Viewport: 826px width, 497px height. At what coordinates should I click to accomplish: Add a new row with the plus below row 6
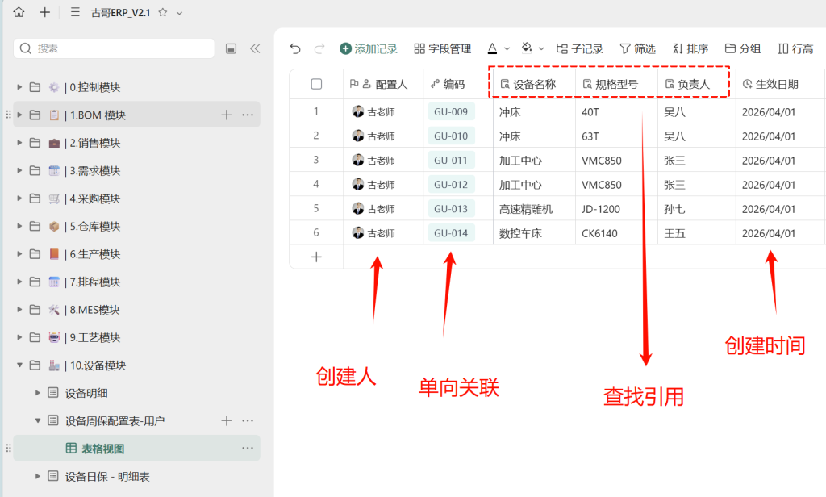(316, 257)
